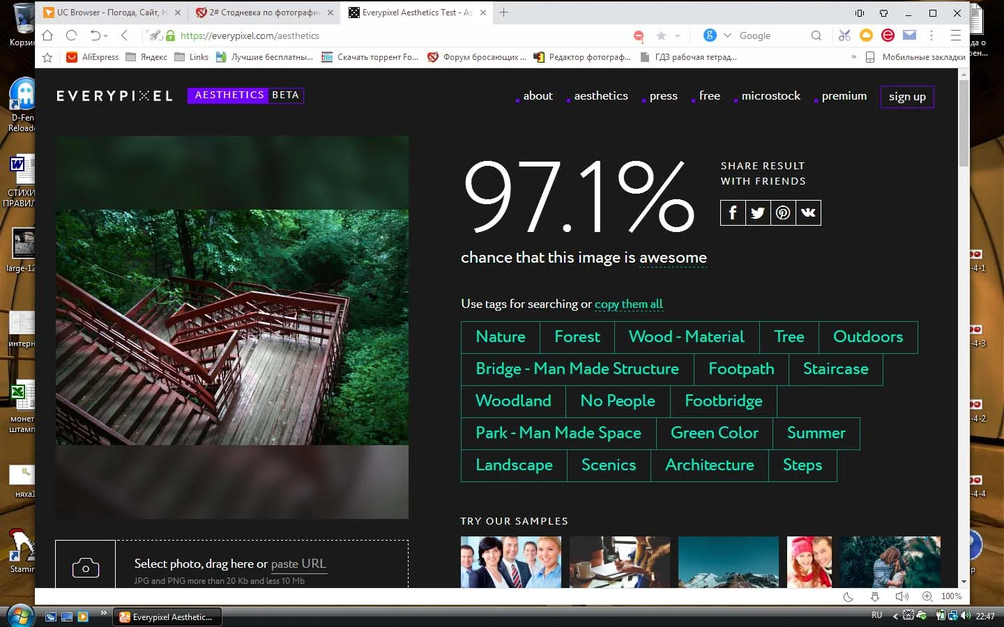Switch to the Стодневка browser tab

pyautogui.click(x=261, y=12)
